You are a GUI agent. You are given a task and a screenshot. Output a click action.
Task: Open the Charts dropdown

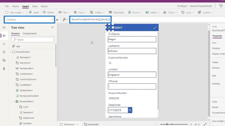(170, 12)
